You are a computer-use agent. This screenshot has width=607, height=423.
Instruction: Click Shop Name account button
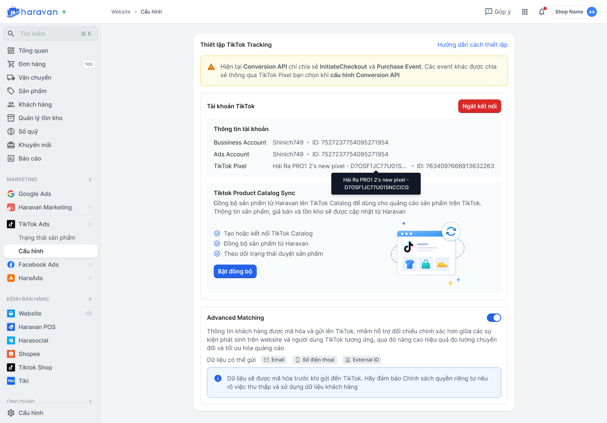pos(576,12)
